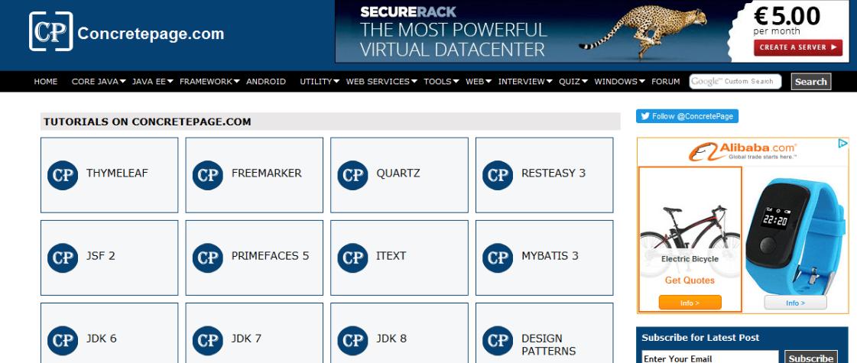Click Follow @ConcretePage Twitter button
The height and width of the screenshot is (363, 857).
point(687,116)
